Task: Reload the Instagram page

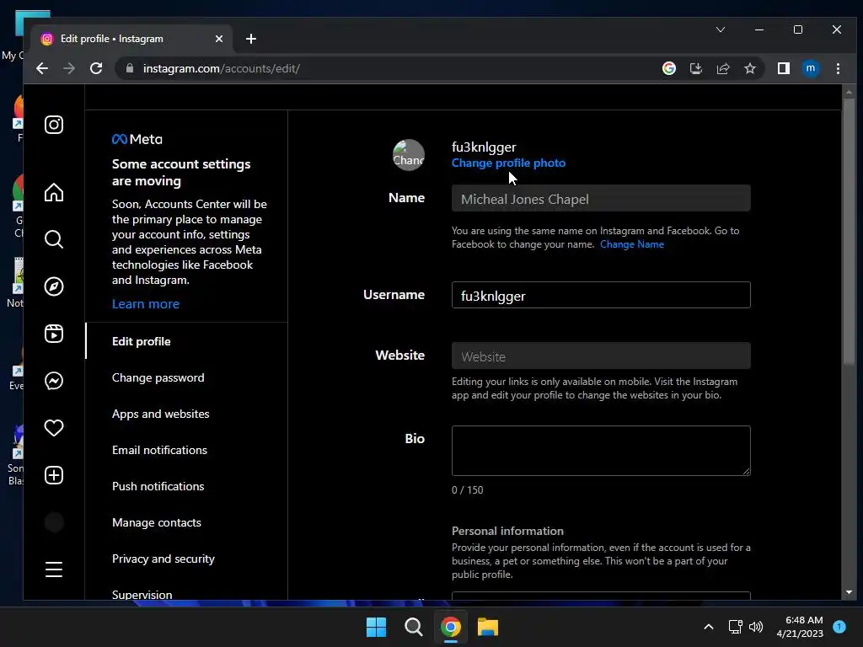Action: (x=96, y=68)
